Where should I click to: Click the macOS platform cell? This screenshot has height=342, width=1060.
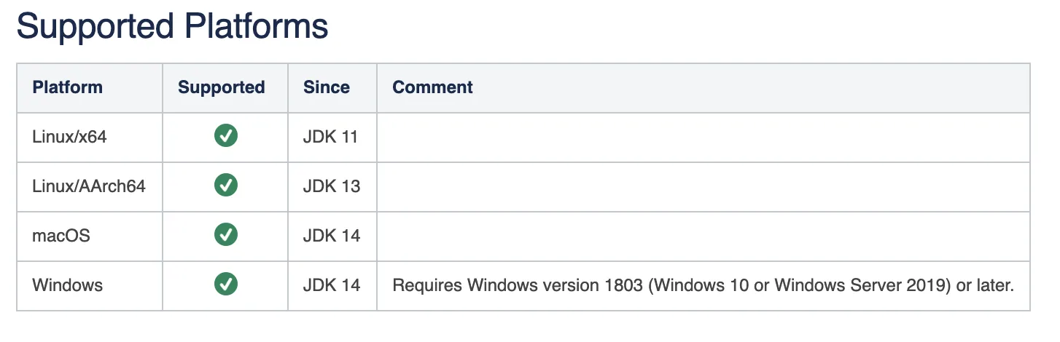tap(90, 236)
